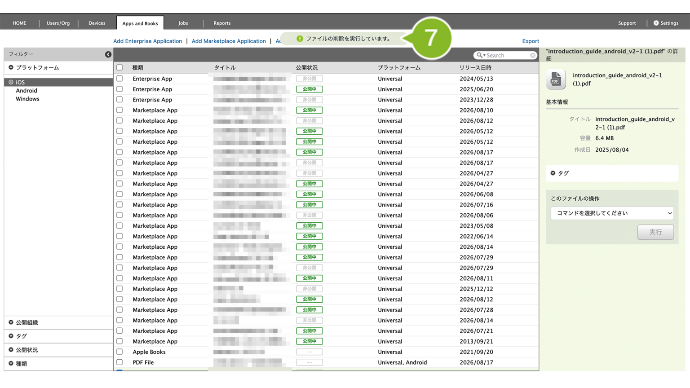Click the green notification info icon
The height and width of the screenshot is (388, 690).
(x=300, y=39)
